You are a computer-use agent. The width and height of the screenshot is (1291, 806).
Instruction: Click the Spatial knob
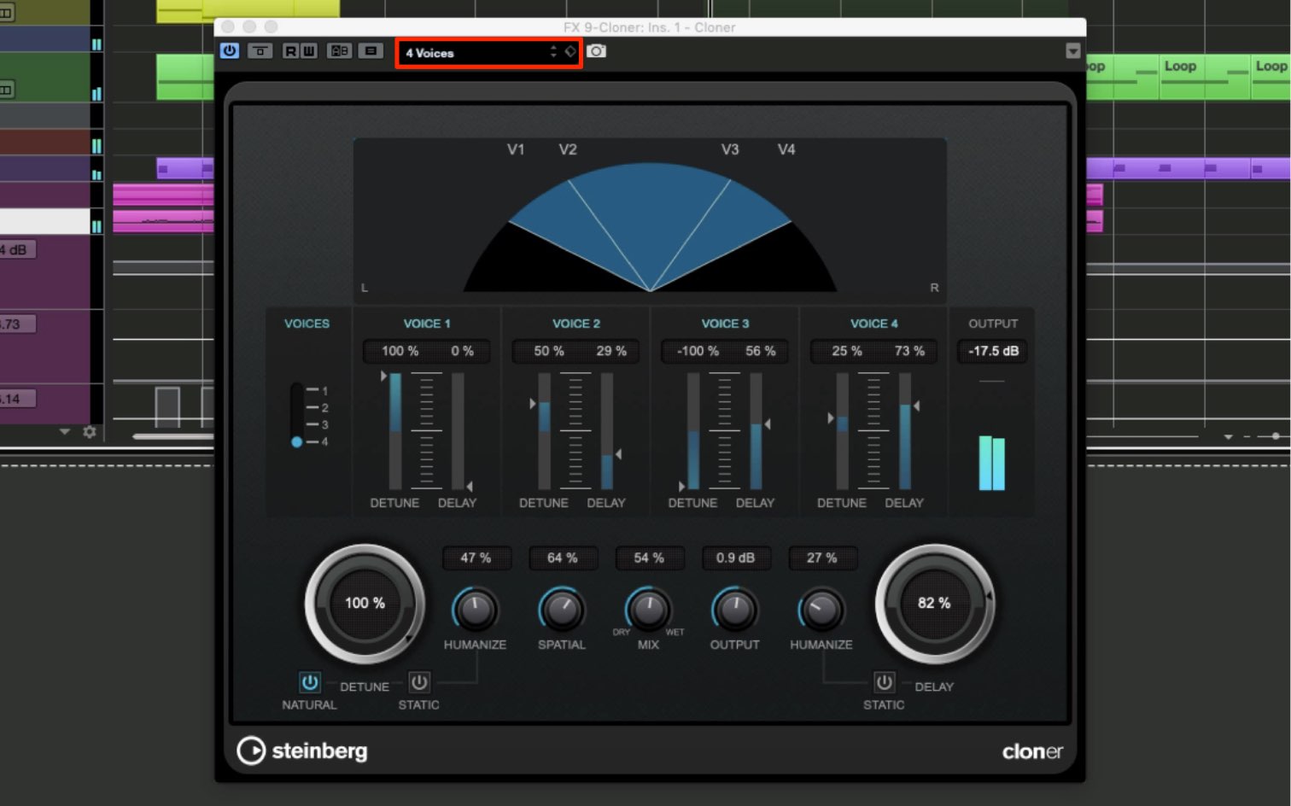[x=561, y=610]
